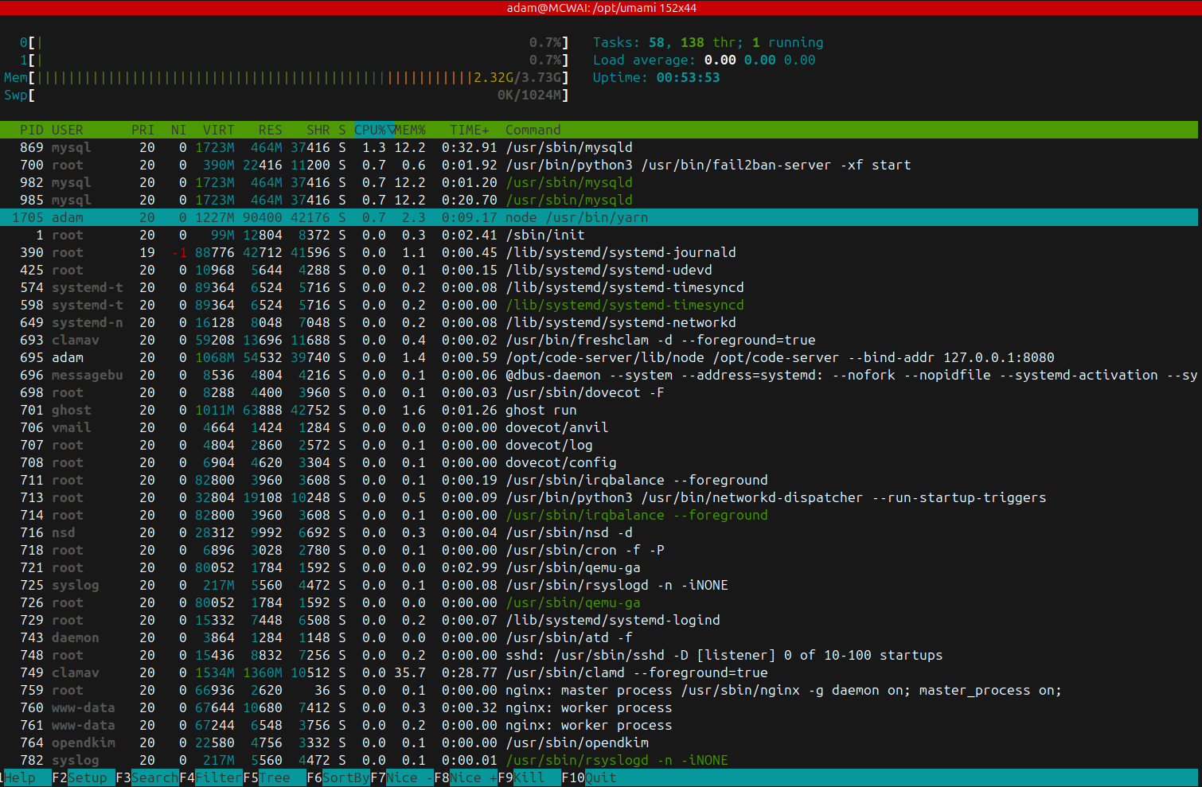The width and height of the screenshot is (1202, 787).
Task: Sort by the RES column header
Action: pos(271,130)
